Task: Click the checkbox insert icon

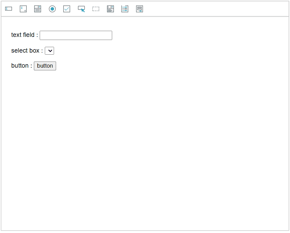Action: [67, 9]
